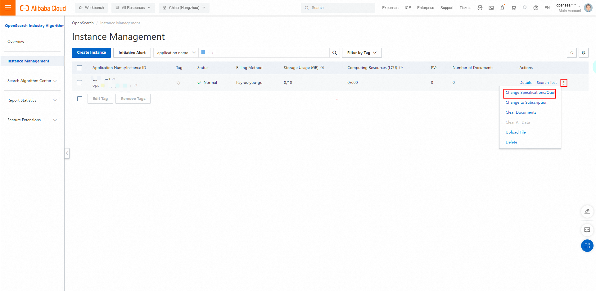Open Support link in header
596x291 pixels.
447,8
